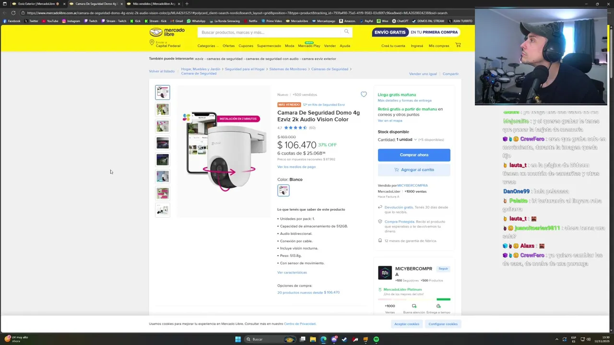Open the Facebook bookmark
The width and height of the screenshot is (614, 345).
pos(12,21)
